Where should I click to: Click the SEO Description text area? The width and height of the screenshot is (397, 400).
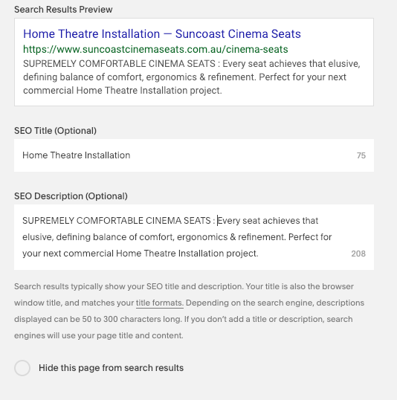coord(194,237)
